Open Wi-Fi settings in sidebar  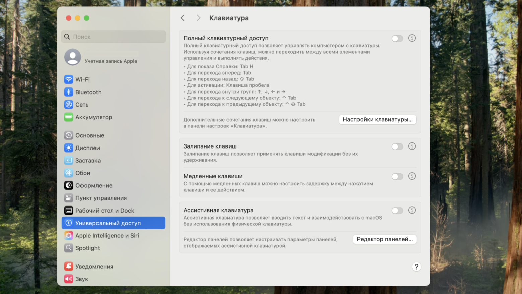click(82, 79)
